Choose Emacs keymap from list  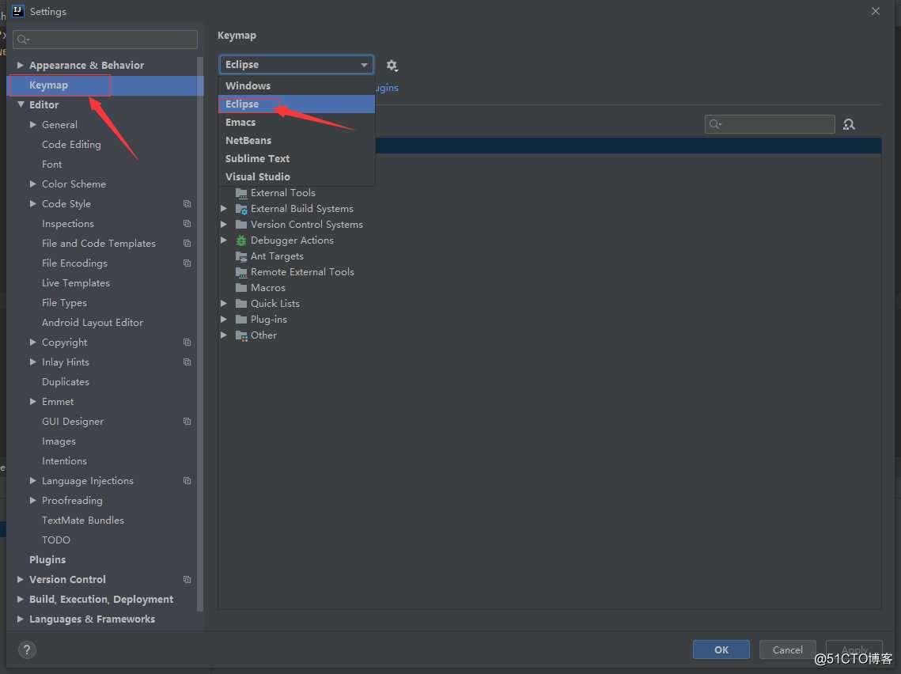click(x=297, y=123)
